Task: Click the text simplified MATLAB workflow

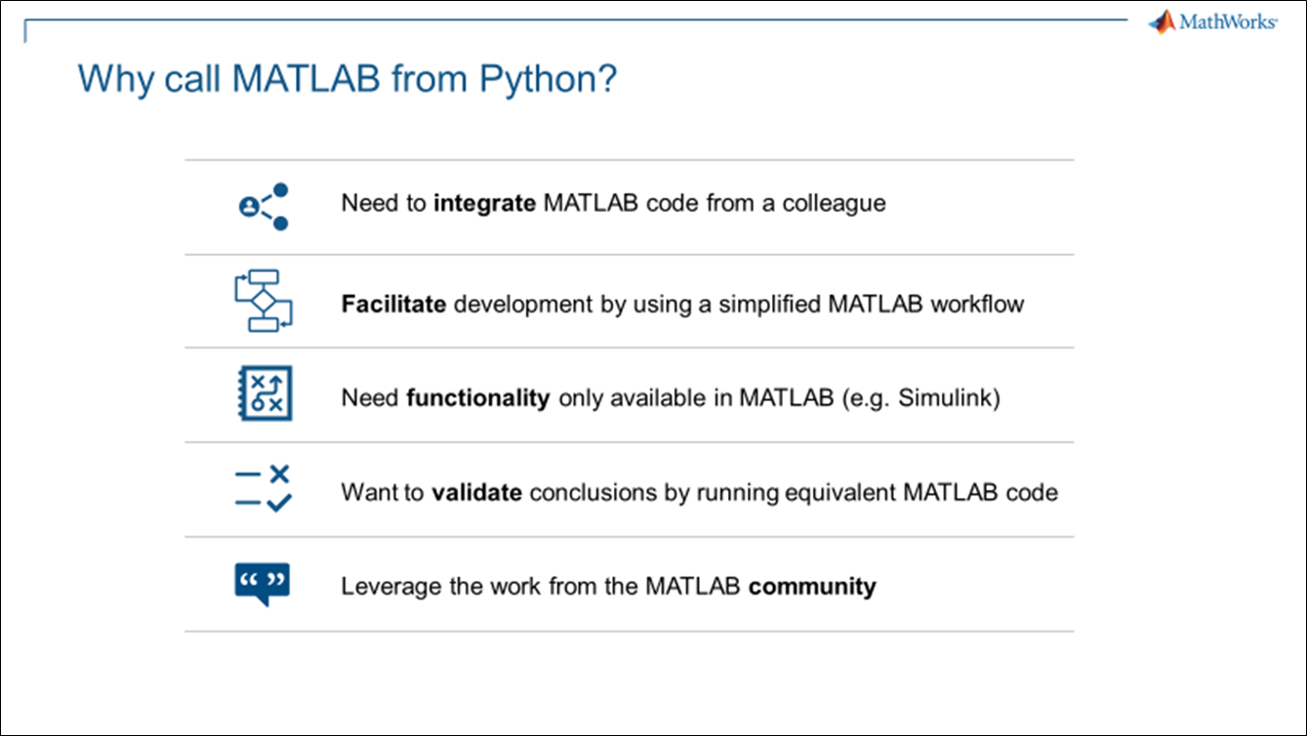Action: [x=872, y=304]
